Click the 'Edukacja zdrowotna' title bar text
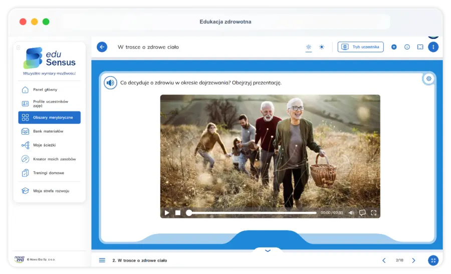 tap(225, 22)
